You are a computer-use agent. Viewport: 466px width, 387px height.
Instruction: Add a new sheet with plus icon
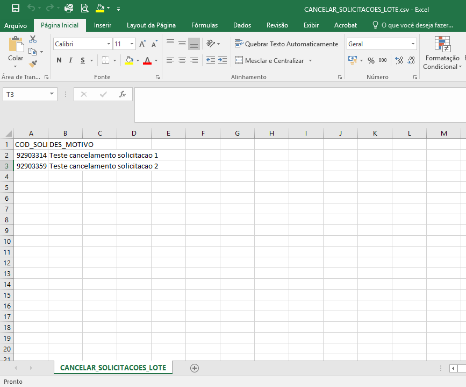coord(195,368)
